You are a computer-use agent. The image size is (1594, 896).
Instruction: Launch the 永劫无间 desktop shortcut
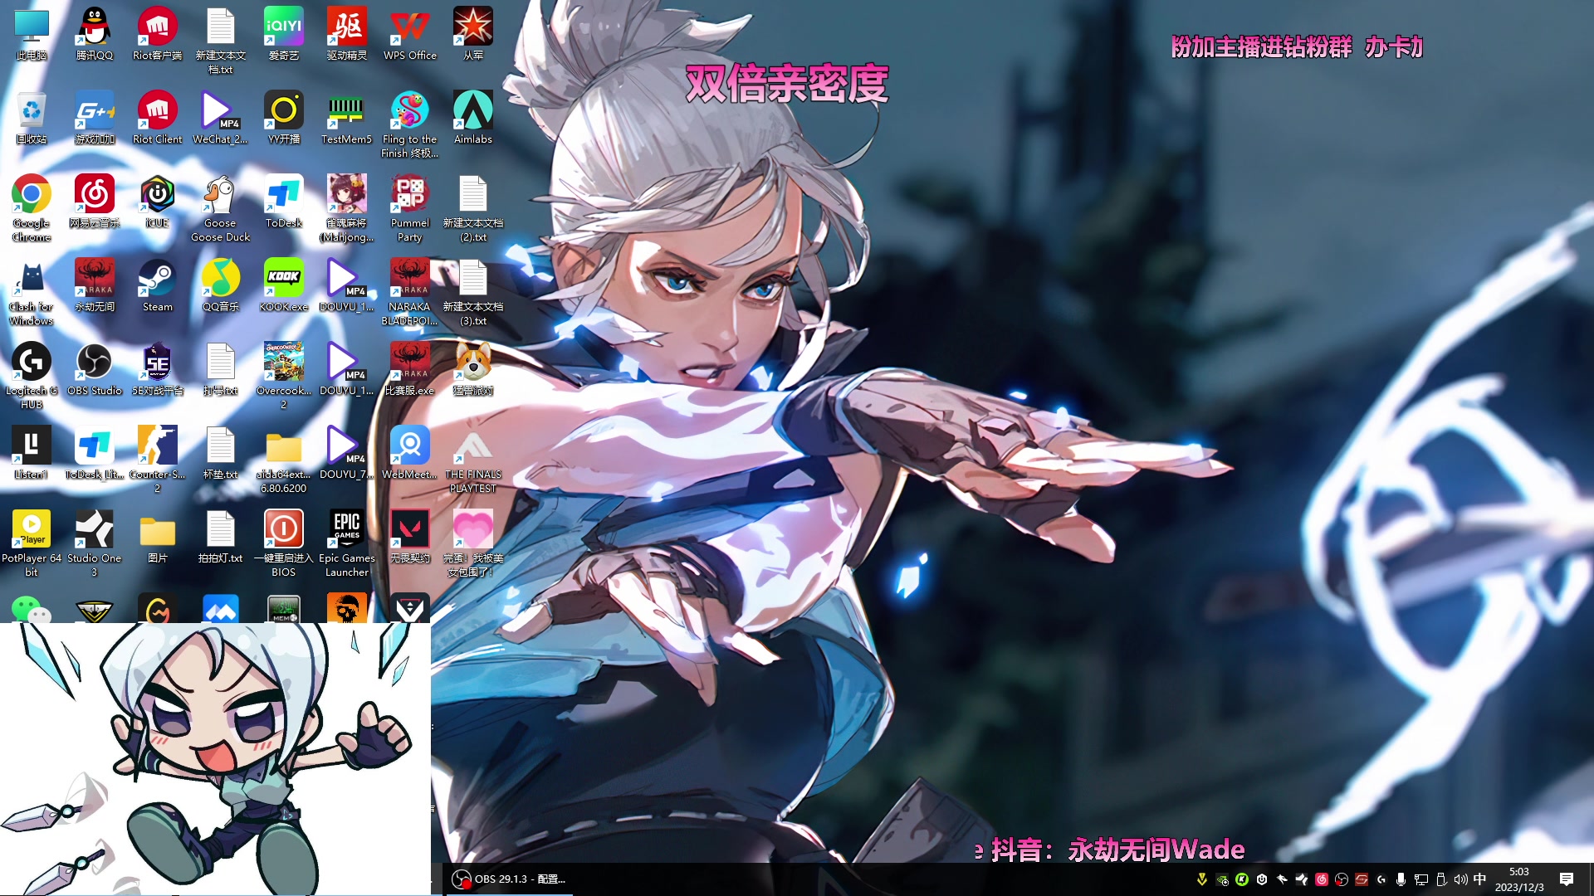95,285
